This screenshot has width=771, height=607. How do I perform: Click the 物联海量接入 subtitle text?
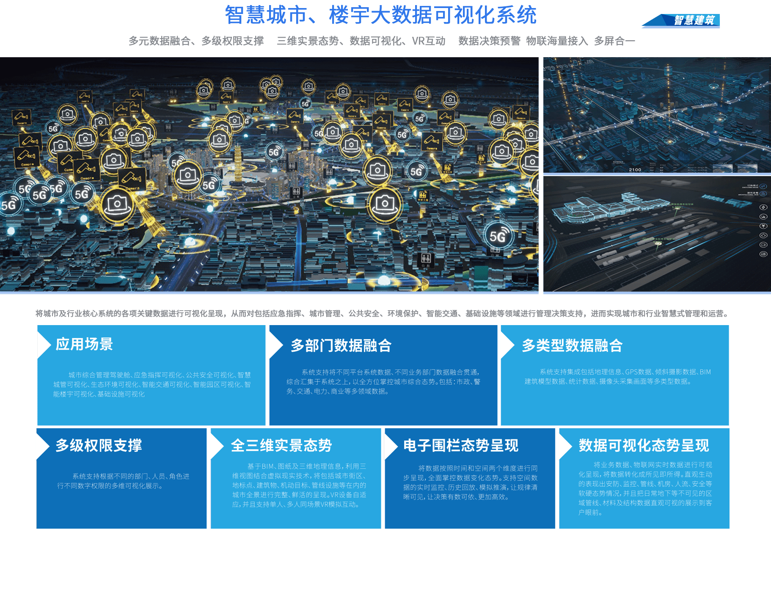(557, 41)
